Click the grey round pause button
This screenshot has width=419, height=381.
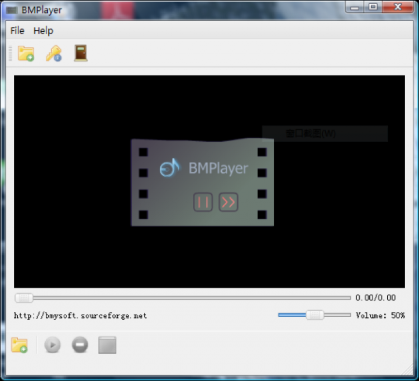click(80, 345)
